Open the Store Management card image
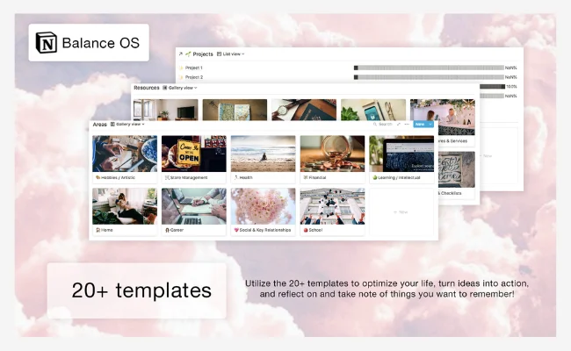 (194, 154)
